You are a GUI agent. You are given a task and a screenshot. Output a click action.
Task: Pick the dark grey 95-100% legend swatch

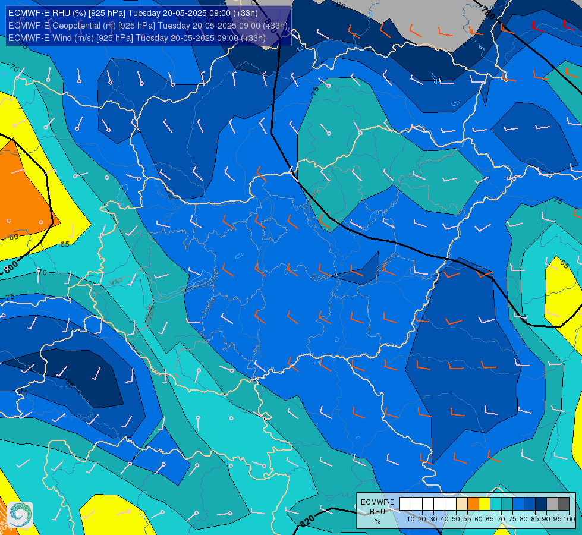(564, 503)
